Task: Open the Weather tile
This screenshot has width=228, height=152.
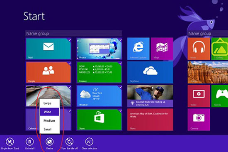Action: (99, 96)
